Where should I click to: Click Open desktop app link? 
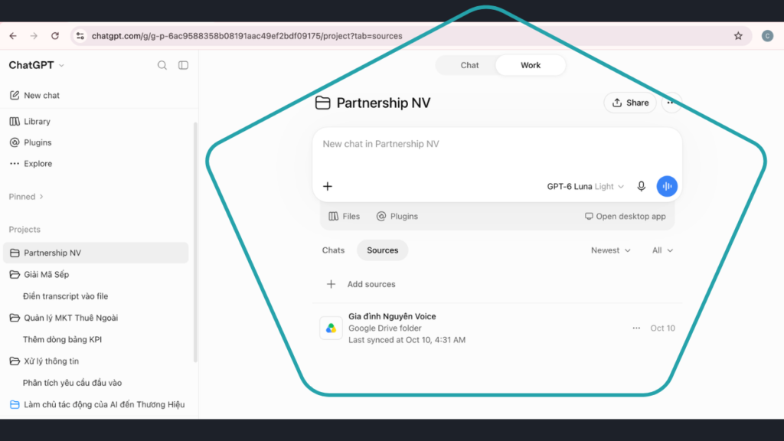coord(625,217)
